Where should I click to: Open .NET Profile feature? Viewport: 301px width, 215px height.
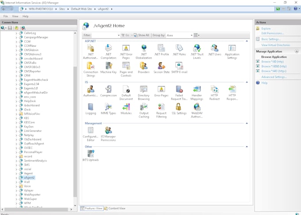(162, 50)
